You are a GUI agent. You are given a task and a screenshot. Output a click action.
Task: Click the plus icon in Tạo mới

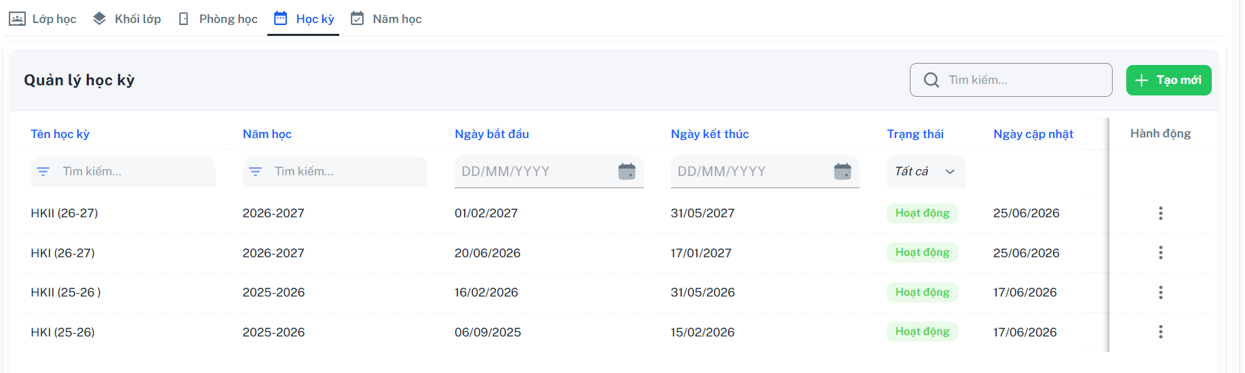tap(1142, 80)
